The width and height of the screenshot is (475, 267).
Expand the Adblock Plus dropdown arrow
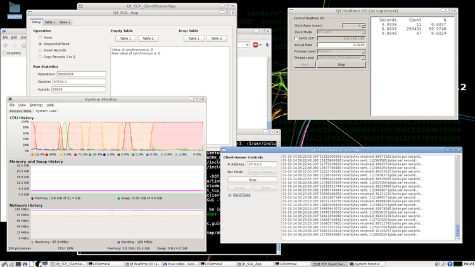[x=260, y=45]
